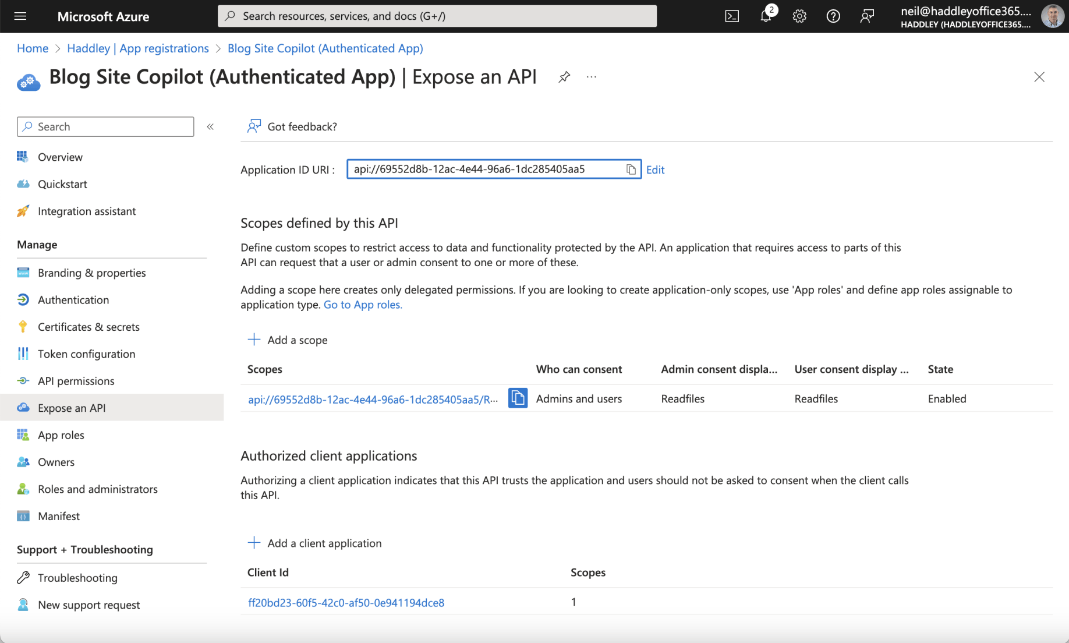The height and width of the screenshot is (643, 1069).
Task: Open the notifications bell
Action: tap(766, 16)
